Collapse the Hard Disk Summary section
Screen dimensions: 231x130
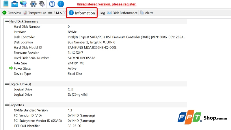[x=7, y=21]
